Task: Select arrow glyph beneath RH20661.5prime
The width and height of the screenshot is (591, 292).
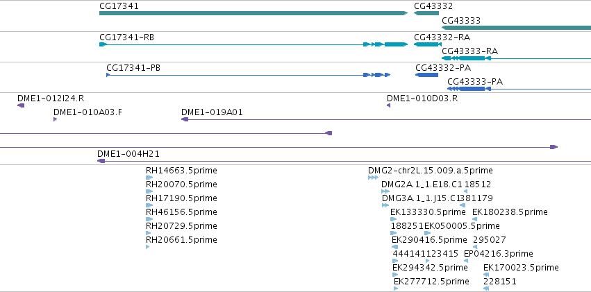Action: tap(147, 247)
